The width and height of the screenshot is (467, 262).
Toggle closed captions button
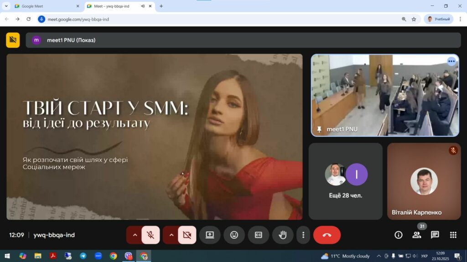click(x=259, y=235)
